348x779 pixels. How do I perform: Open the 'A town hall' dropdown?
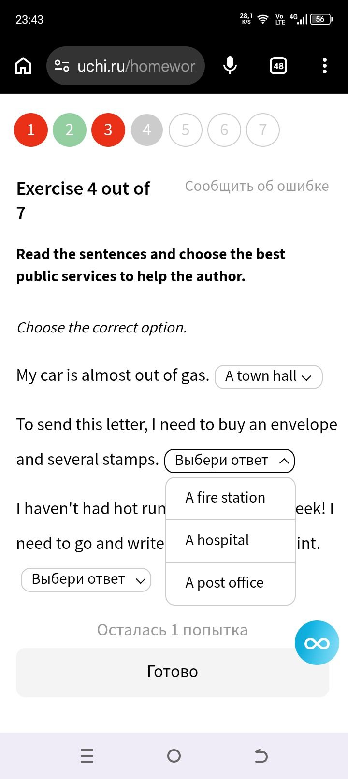point(269,376)
